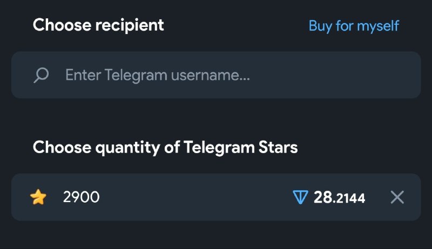This screenshot has width=432, height=249.
Task: Click the 2900 quantity value
Action: (x=82, y=197)
